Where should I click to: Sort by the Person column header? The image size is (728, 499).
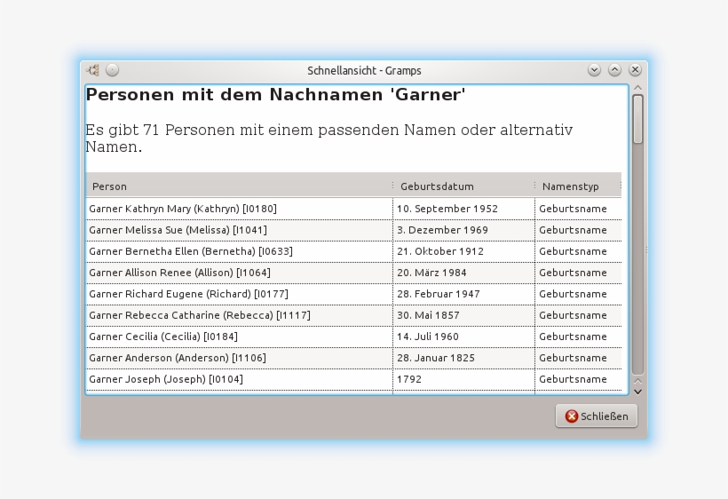coord(239,186)
